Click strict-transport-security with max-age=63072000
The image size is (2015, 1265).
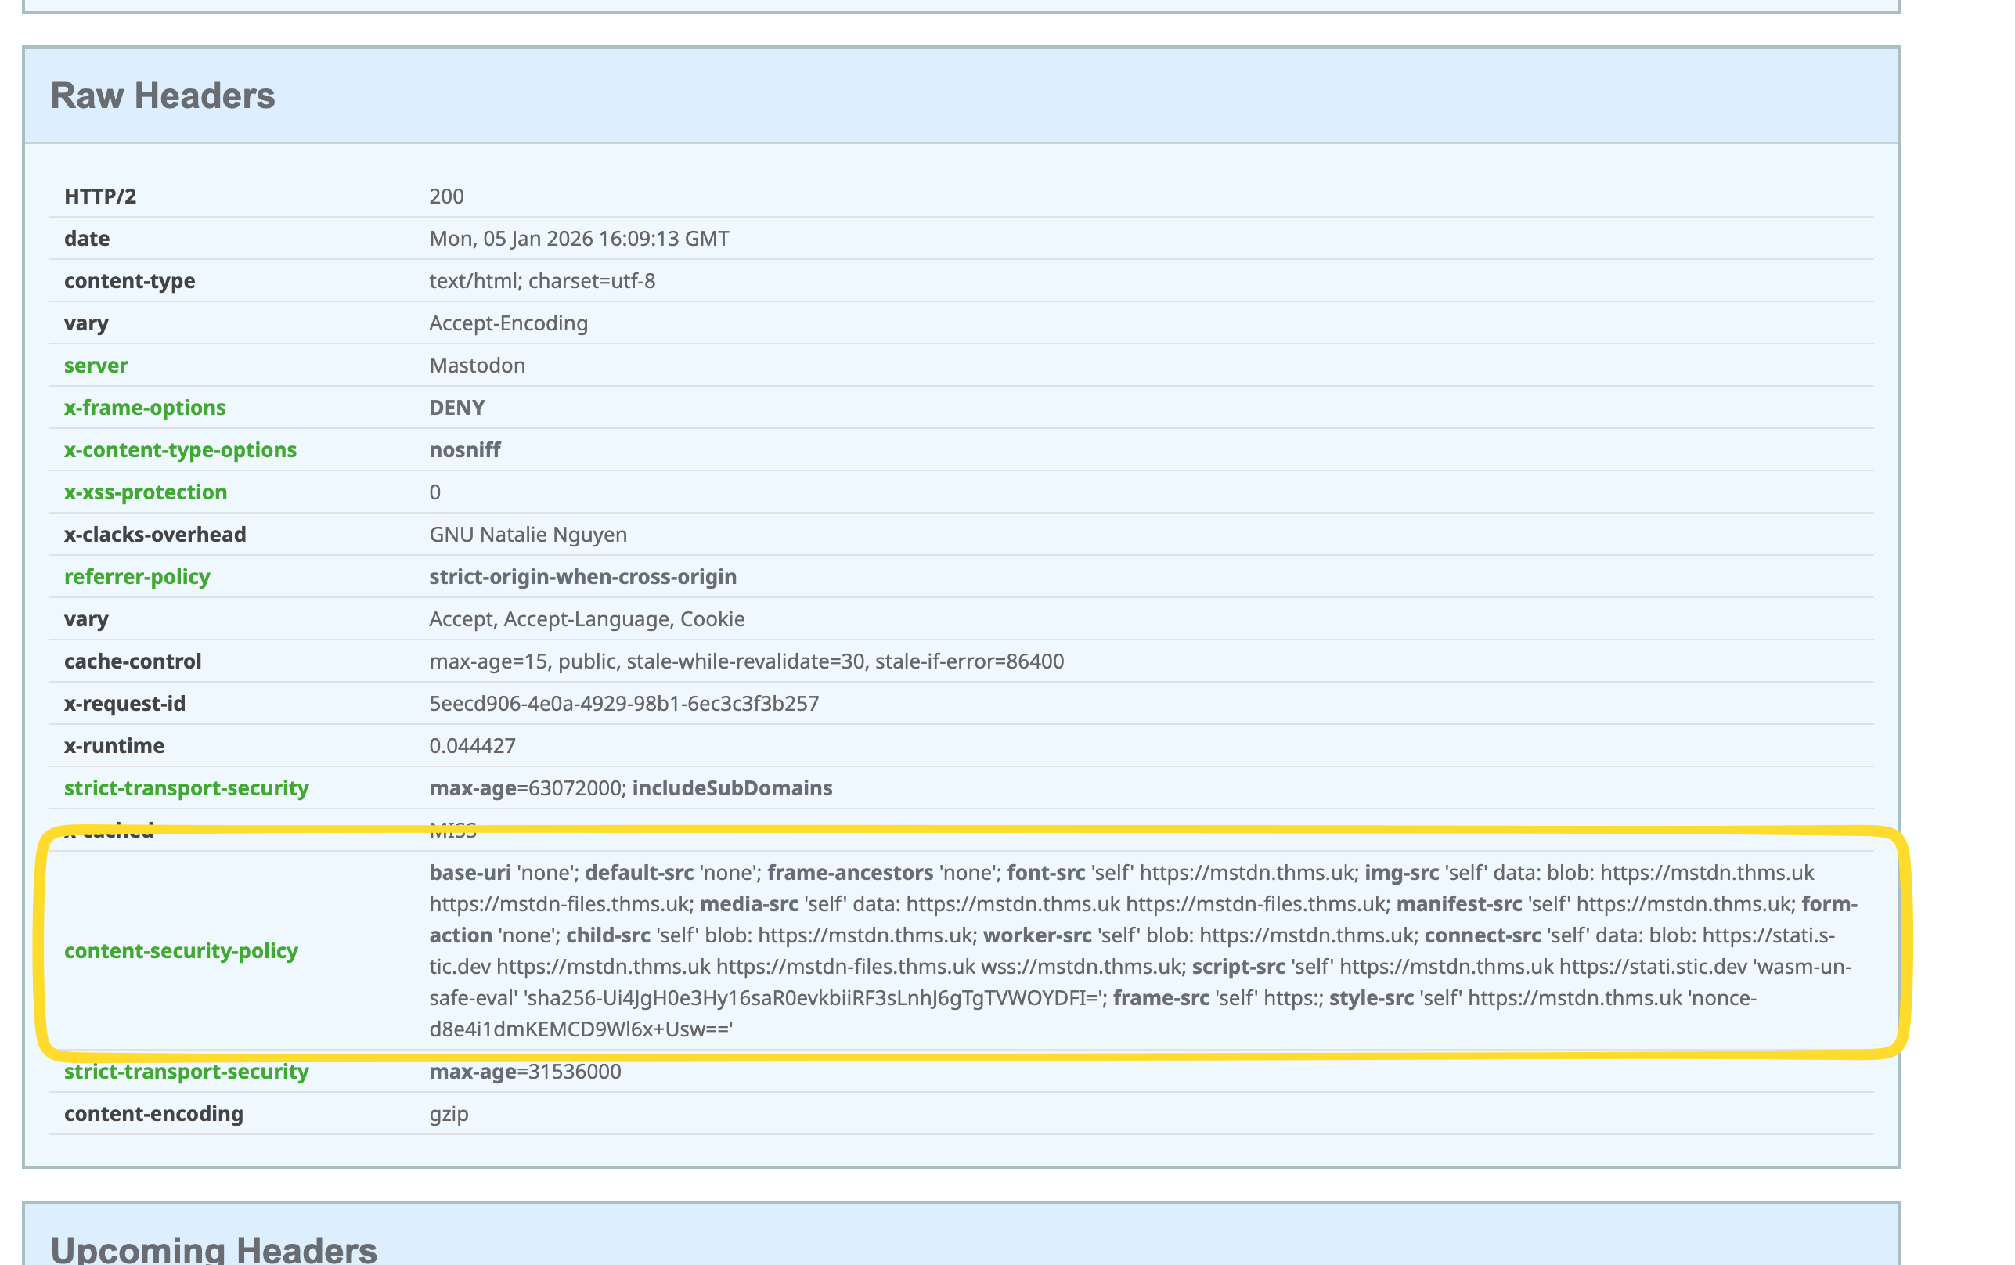[x=186, y=787]
